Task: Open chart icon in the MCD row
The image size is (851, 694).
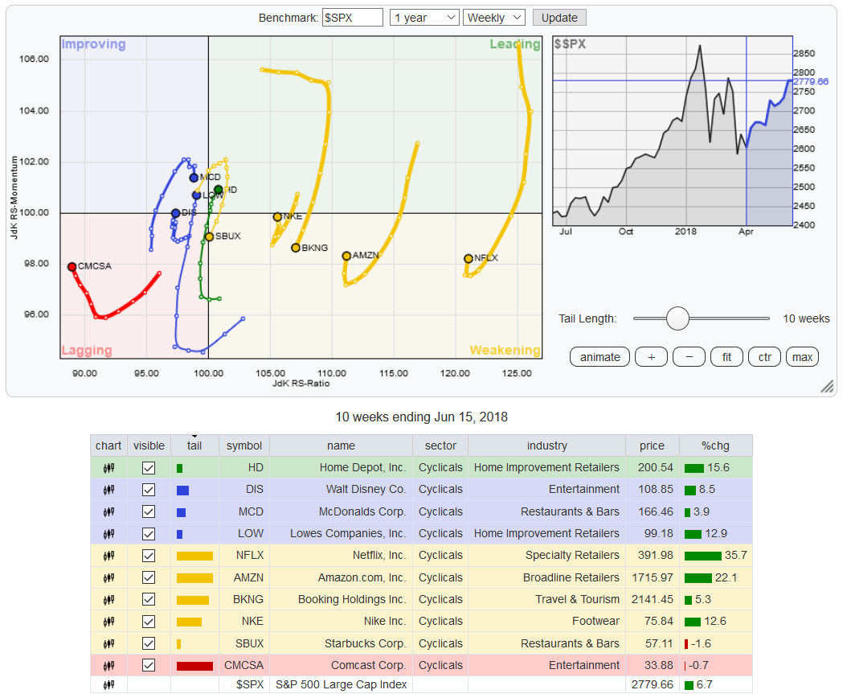Action: pyautogui.click(x=108, y=511)
